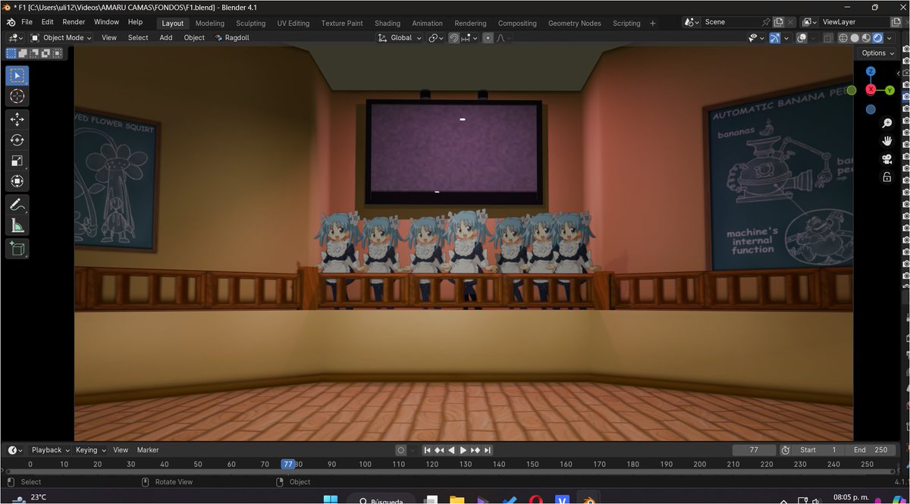Image resolution: width=910 pixels, height=504 pixels.
Task: Click the Ragdoll menu in header
Action: point(232,38)
